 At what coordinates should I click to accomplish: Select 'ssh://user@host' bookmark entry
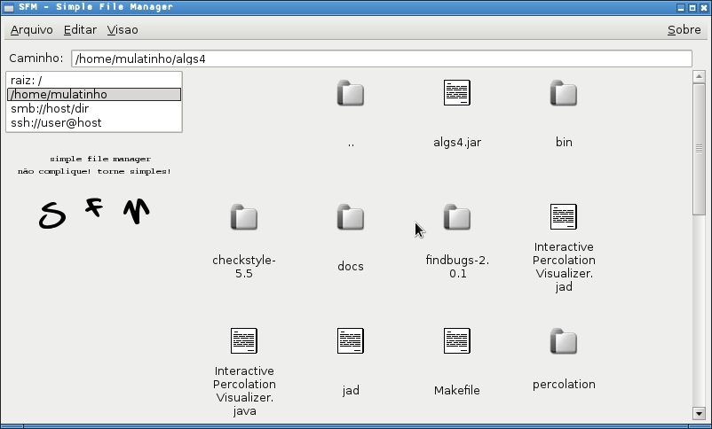94,122
